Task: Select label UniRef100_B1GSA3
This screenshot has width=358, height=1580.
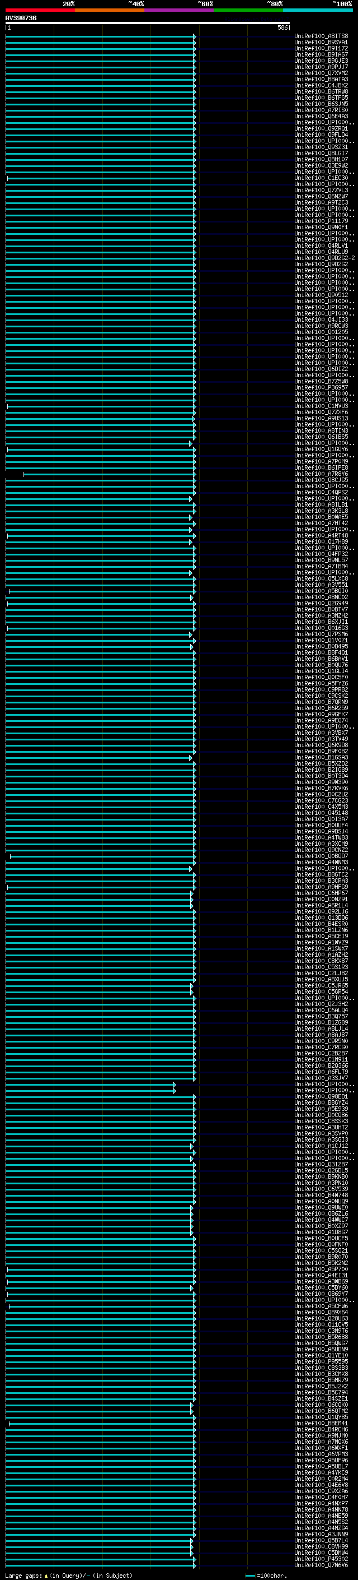Action: [321, 758]
